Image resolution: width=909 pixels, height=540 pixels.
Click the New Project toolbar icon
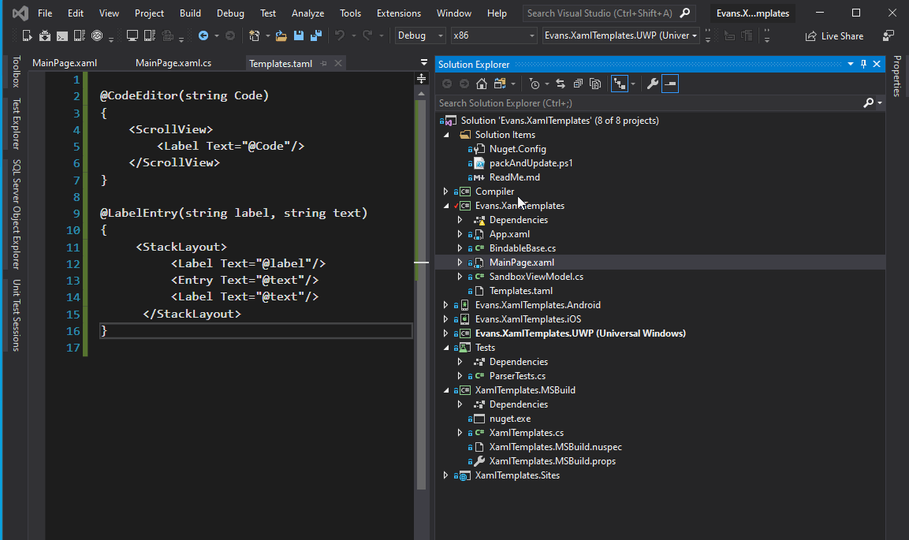coord(254,36)
